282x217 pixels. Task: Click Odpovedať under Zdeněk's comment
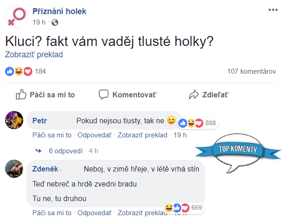tap(94, 212)
